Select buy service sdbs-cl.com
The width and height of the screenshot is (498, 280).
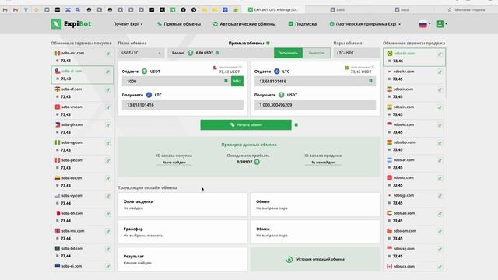(82, 75)
